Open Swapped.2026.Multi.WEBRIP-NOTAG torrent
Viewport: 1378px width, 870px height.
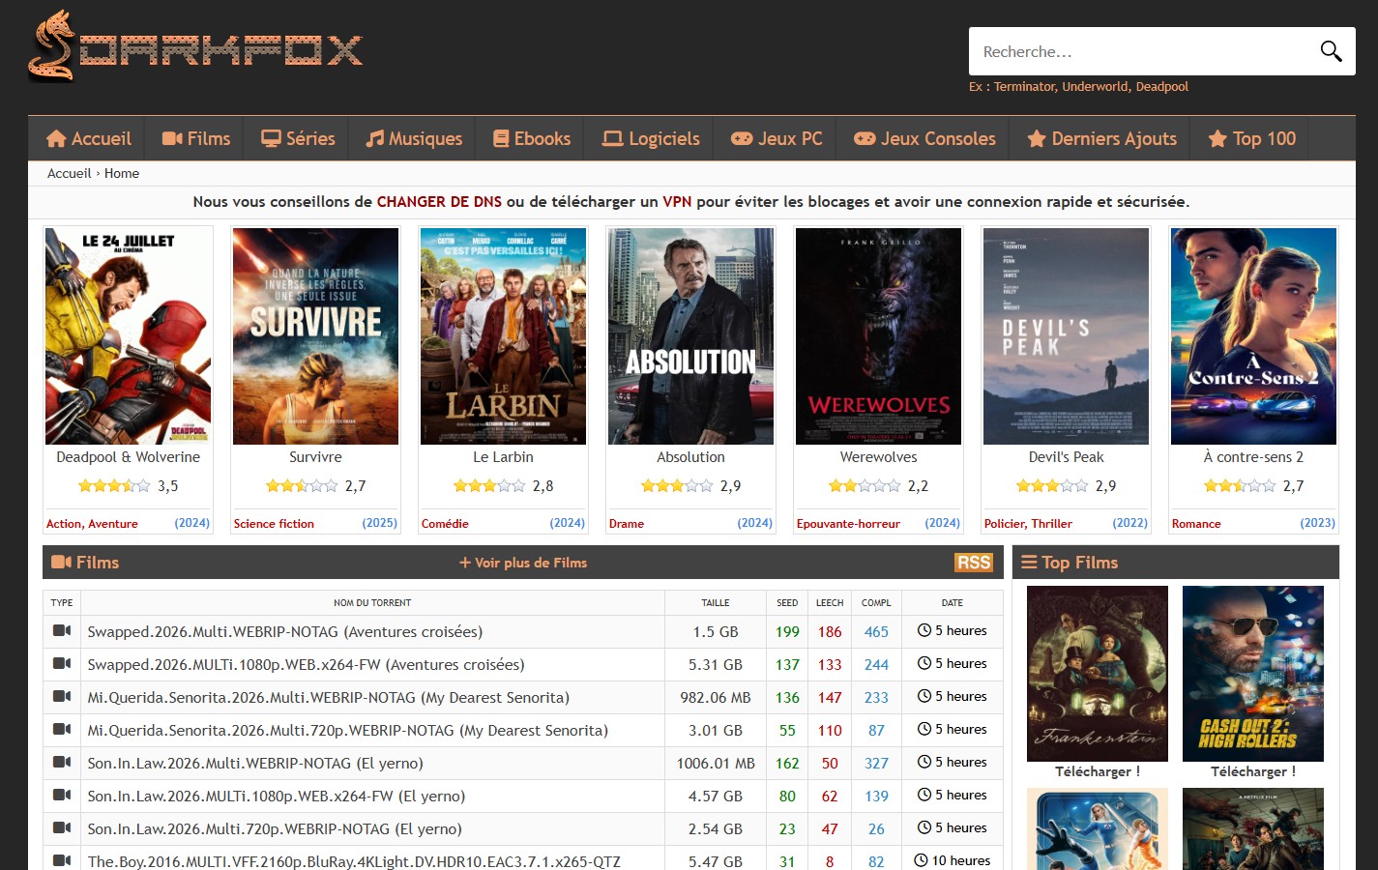[284, 631]
